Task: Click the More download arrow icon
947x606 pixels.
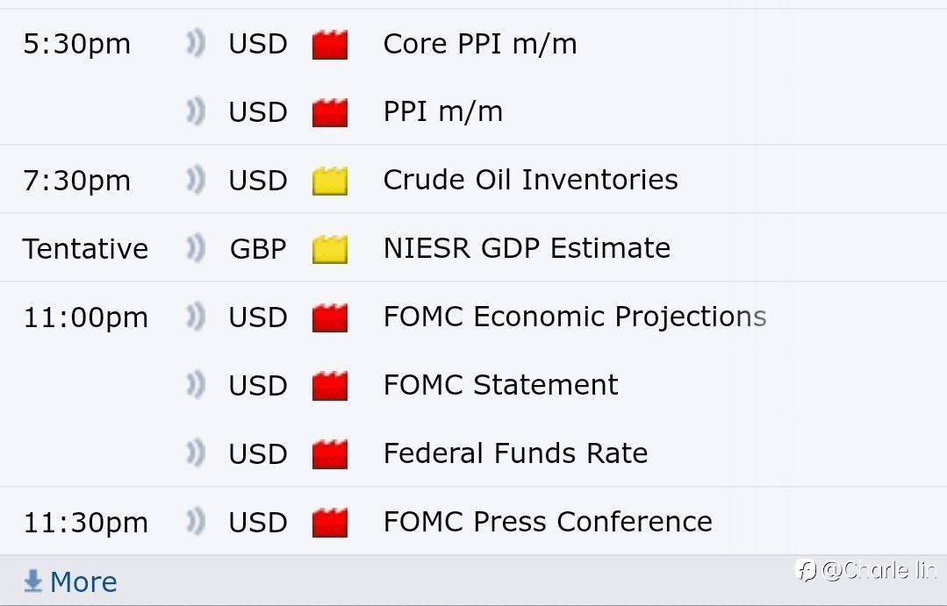Action: coord(33,581)
